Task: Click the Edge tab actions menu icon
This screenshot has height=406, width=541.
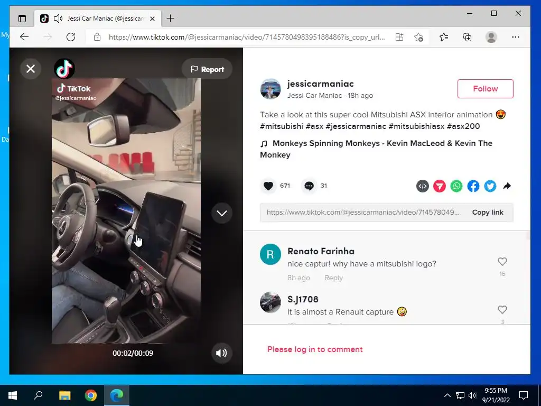Action: pyautogui.click(x=22, y=19)
